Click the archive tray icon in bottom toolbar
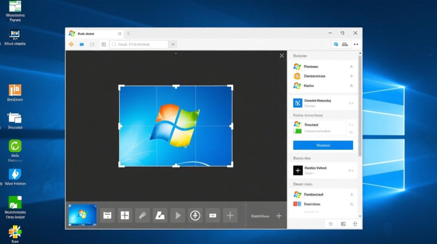 [x=107, y=215]
